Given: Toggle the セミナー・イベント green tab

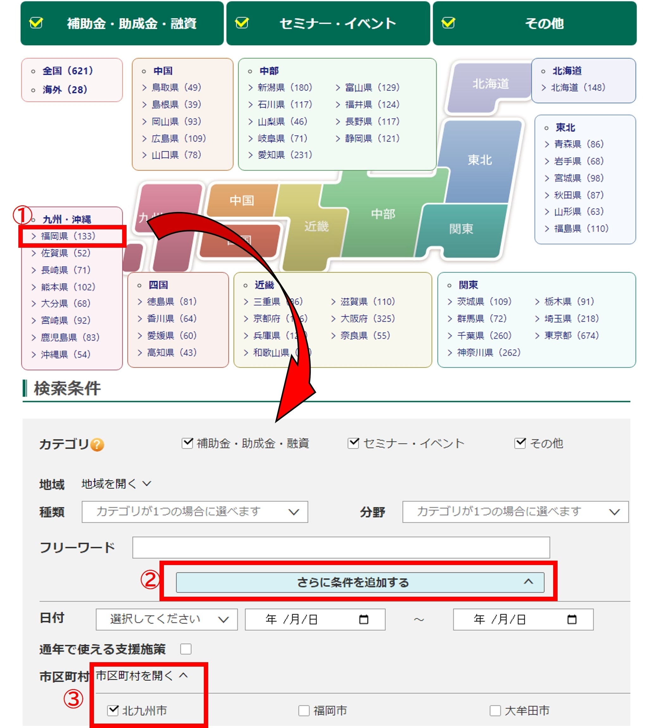Looking at the screenshot, I should coord(328,23).
